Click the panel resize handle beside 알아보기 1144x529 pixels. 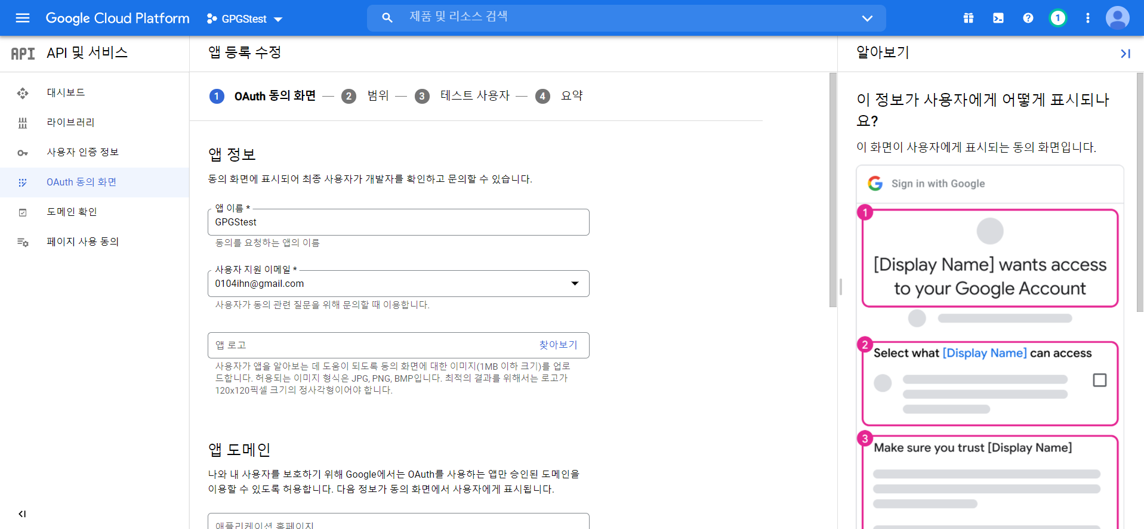pyautogui.click(x=841, y=286)
